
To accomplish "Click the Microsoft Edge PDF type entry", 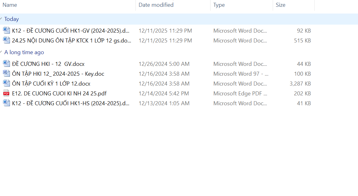I will pos(240,94).
